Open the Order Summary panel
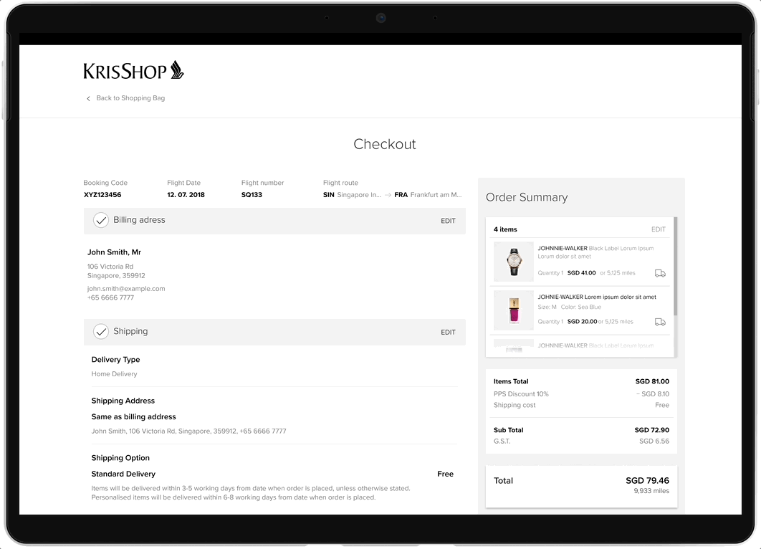This screenshot has height=549, width=761. click(527, 196)
